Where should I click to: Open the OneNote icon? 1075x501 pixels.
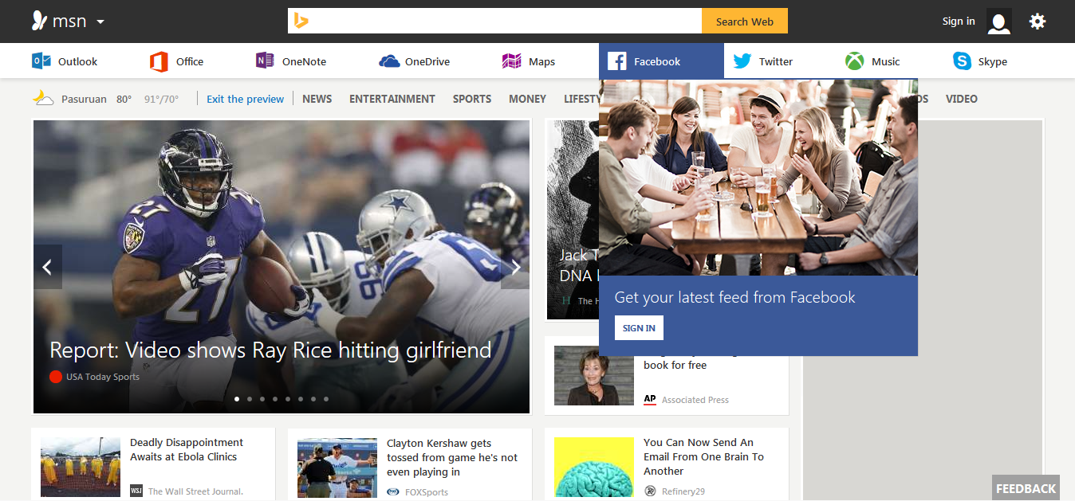click(265, 61)
